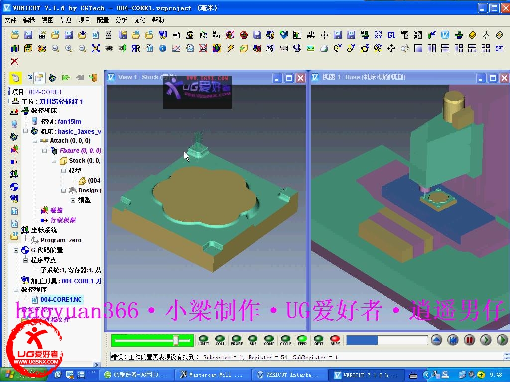Choose four views layout icon

tap(485, 49)
